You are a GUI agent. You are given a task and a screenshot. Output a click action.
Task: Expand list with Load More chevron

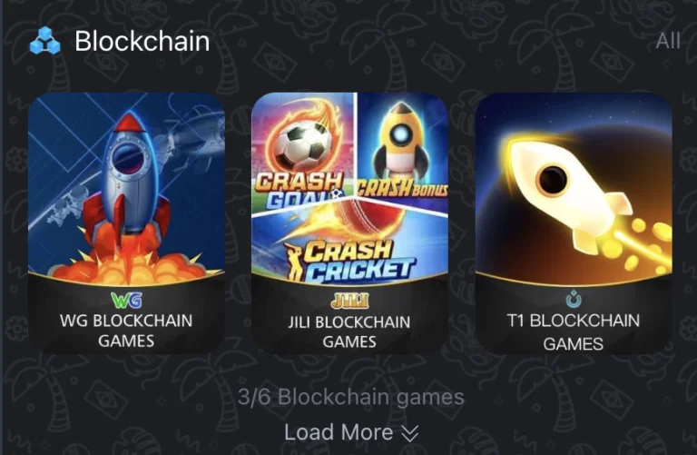pos(410,433)
